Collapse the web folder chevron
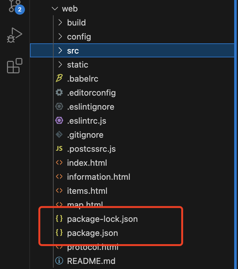Viewport: 238px width, 269px height. tap(55, 9)
